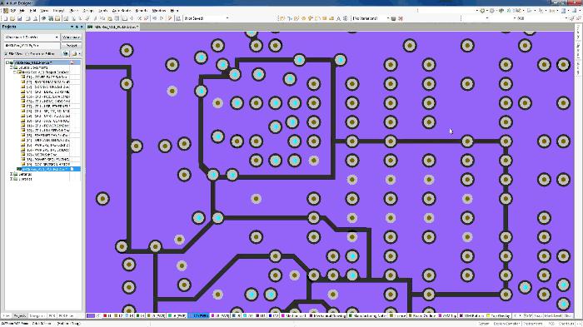
Task: Select the Mechanical Drawing layer tab
Action: click(327, 316)
